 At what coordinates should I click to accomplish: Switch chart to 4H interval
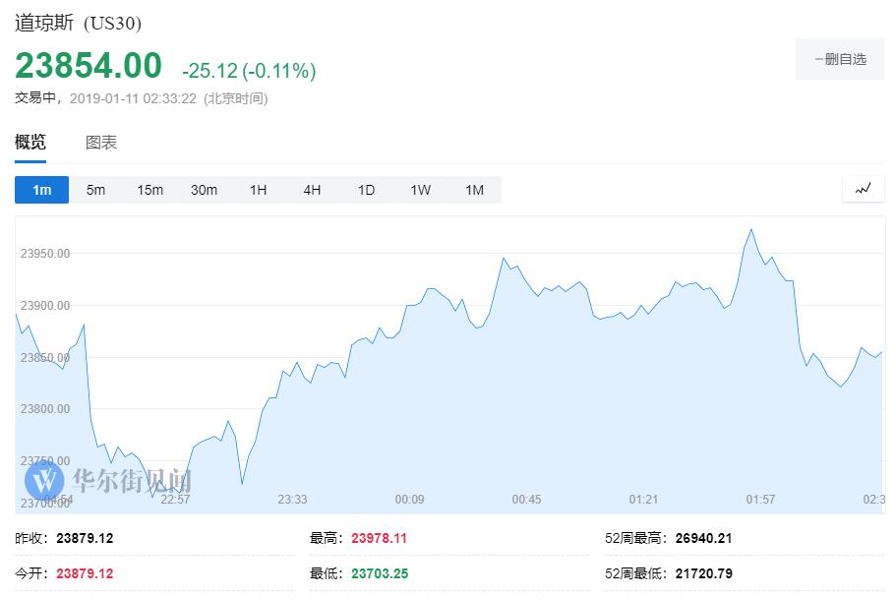(x=312, y=190)
